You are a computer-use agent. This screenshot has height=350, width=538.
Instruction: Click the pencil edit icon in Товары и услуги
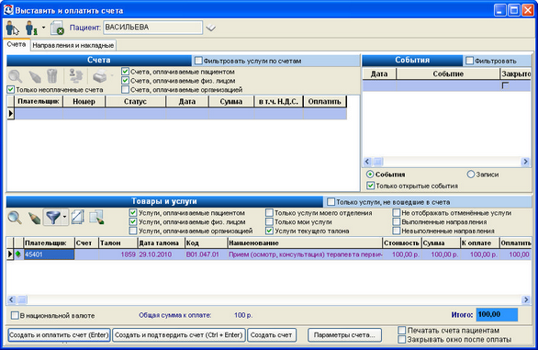point(34,218)
